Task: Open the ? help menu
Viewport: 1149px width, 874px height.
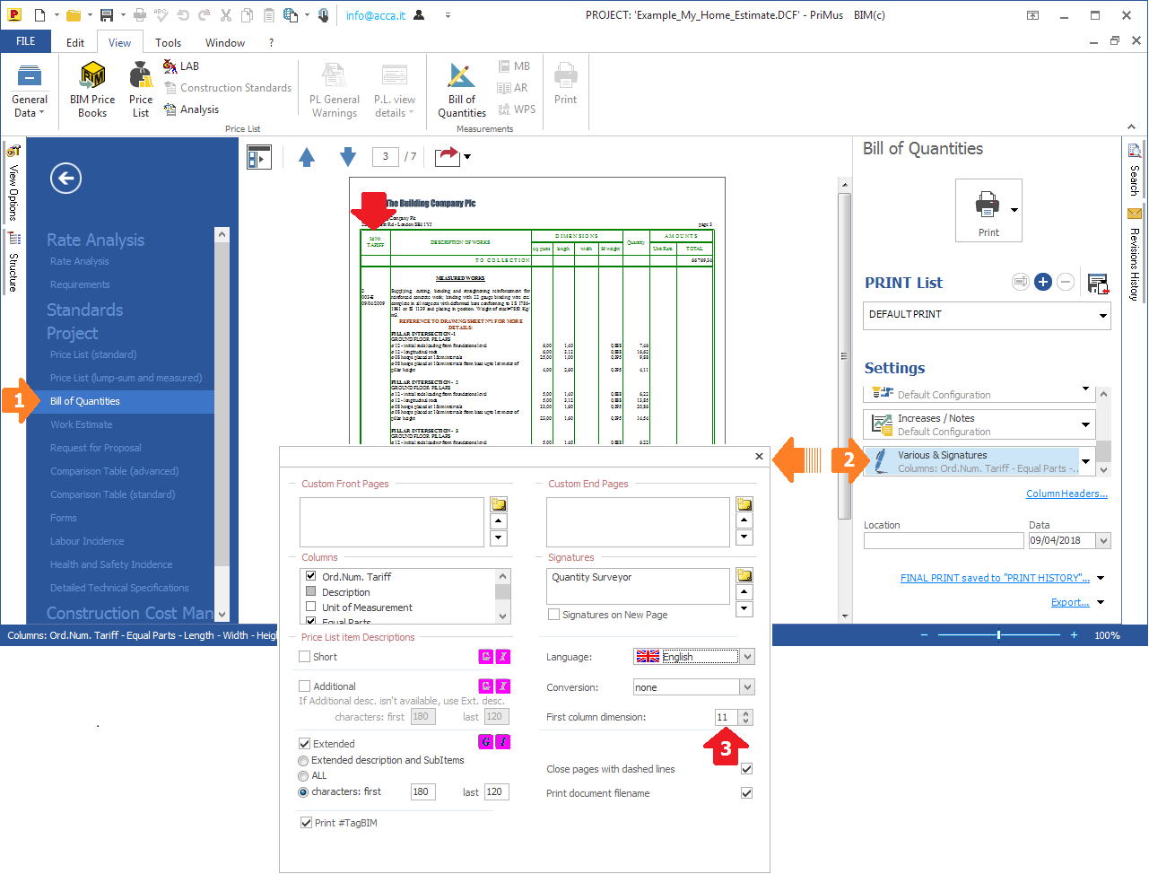Action: click(272, 42)
